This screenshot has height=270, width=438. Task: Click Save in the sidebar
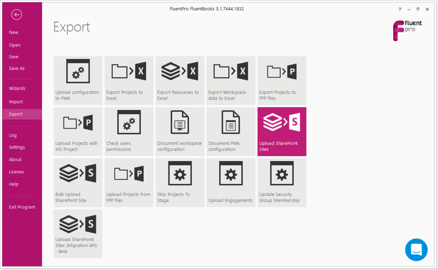[13, 57]
